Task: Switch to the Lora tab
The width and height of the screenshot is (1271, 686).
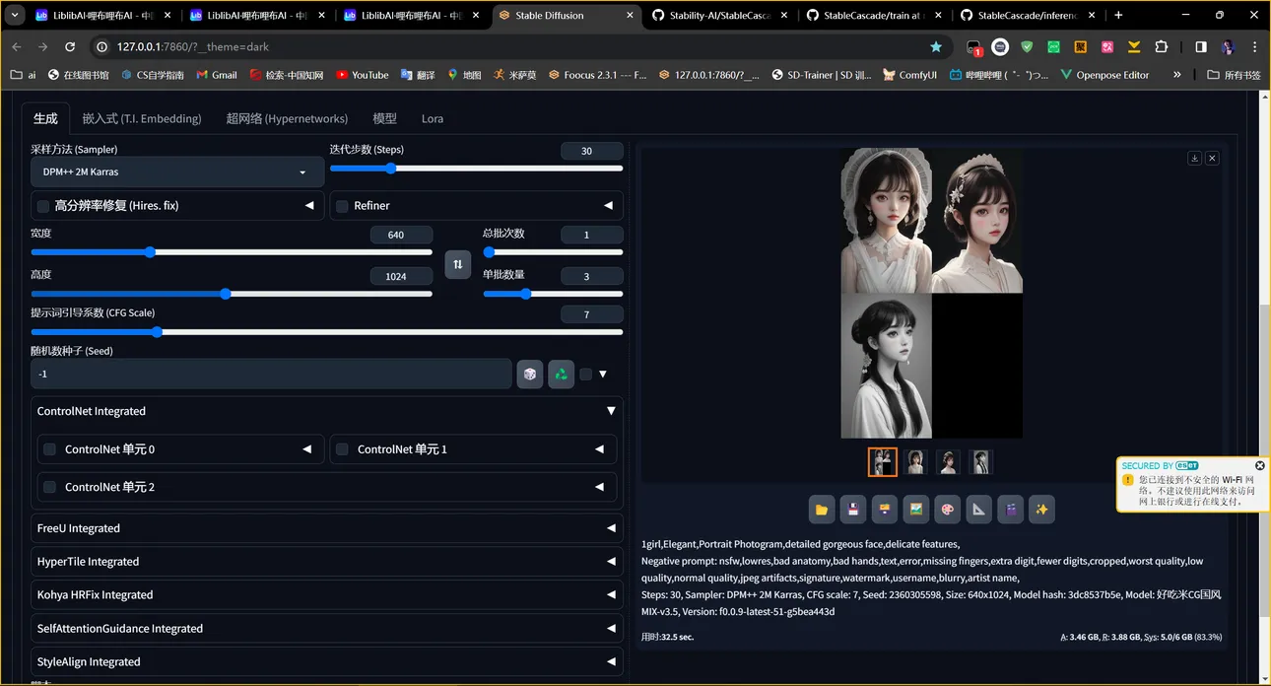Action: (432, 118)
